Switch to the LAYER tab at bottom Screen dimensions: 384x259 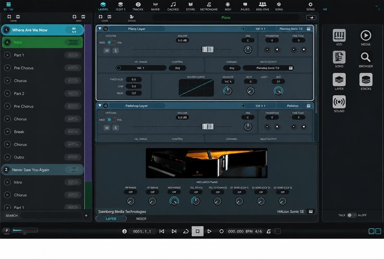coord(111,219)
